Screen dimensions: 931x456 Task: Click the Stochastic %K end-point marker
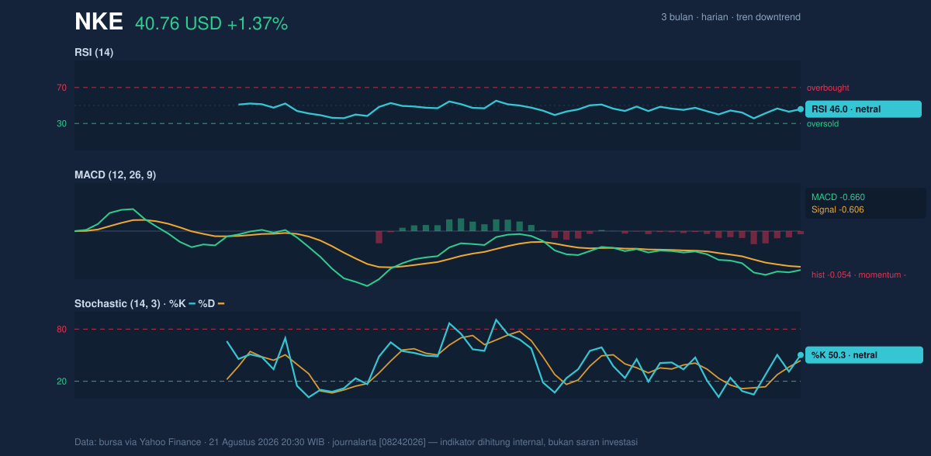click(x=801, y=355)
